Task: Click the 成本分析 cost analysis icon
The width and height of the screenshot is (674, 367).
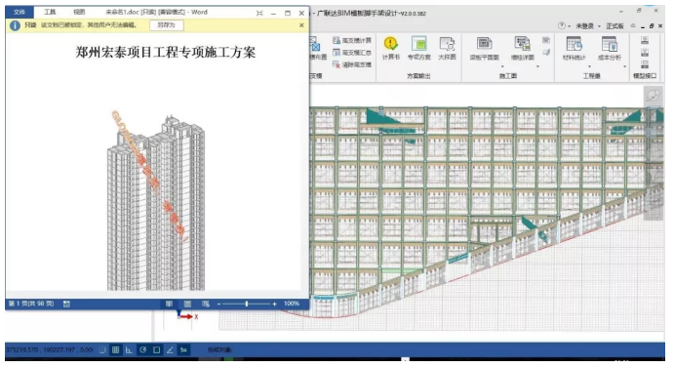Action: [610, 48]
